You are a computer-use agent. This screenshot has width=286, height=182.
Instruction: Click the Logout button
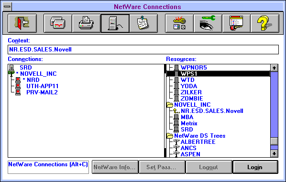(209, 167)
